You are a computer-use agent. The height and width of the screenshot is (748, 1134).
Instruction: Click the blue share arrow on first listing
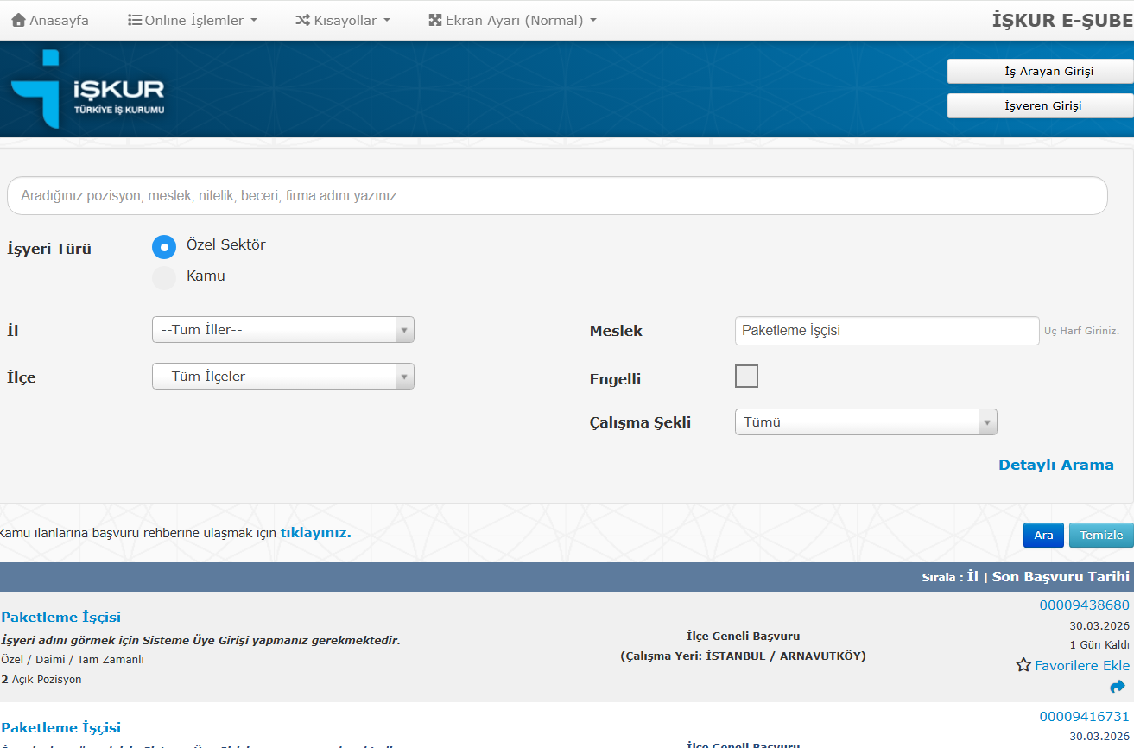pyautogui.click(x=1118, y=687)
